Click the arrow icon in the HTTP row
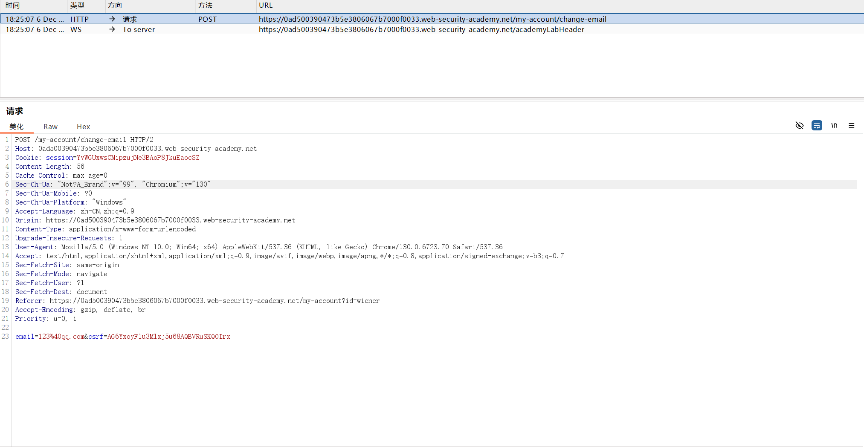The height and width of the screenshot is (447, 864). tap(112, 19)
